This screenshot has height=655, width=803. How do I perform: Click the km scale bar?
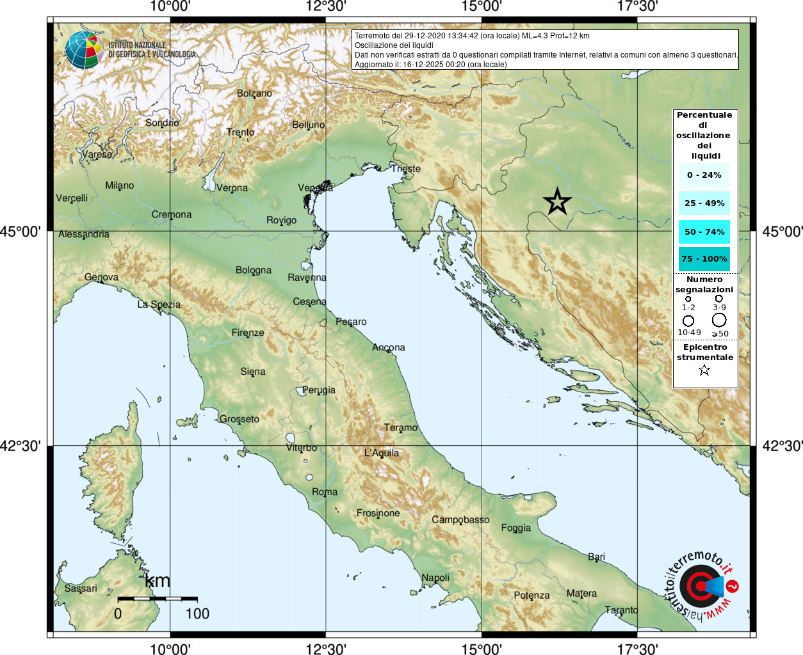(158, 599)
